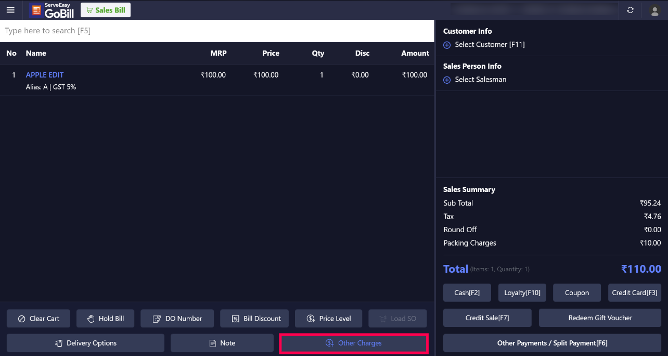Open the APPLE EDIT item link
This screenshot has height=356, width=668.
45,75
